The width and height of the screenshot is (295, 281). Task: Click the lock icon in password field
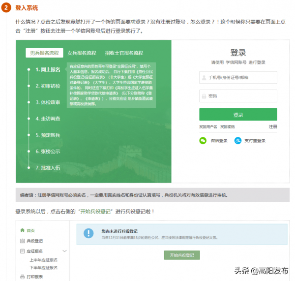click(x=204, y=96)
